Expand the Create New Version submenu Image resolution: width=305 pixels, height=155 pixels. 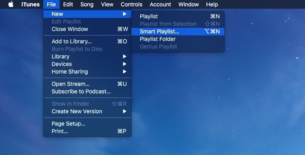click(x=87, y=112)
